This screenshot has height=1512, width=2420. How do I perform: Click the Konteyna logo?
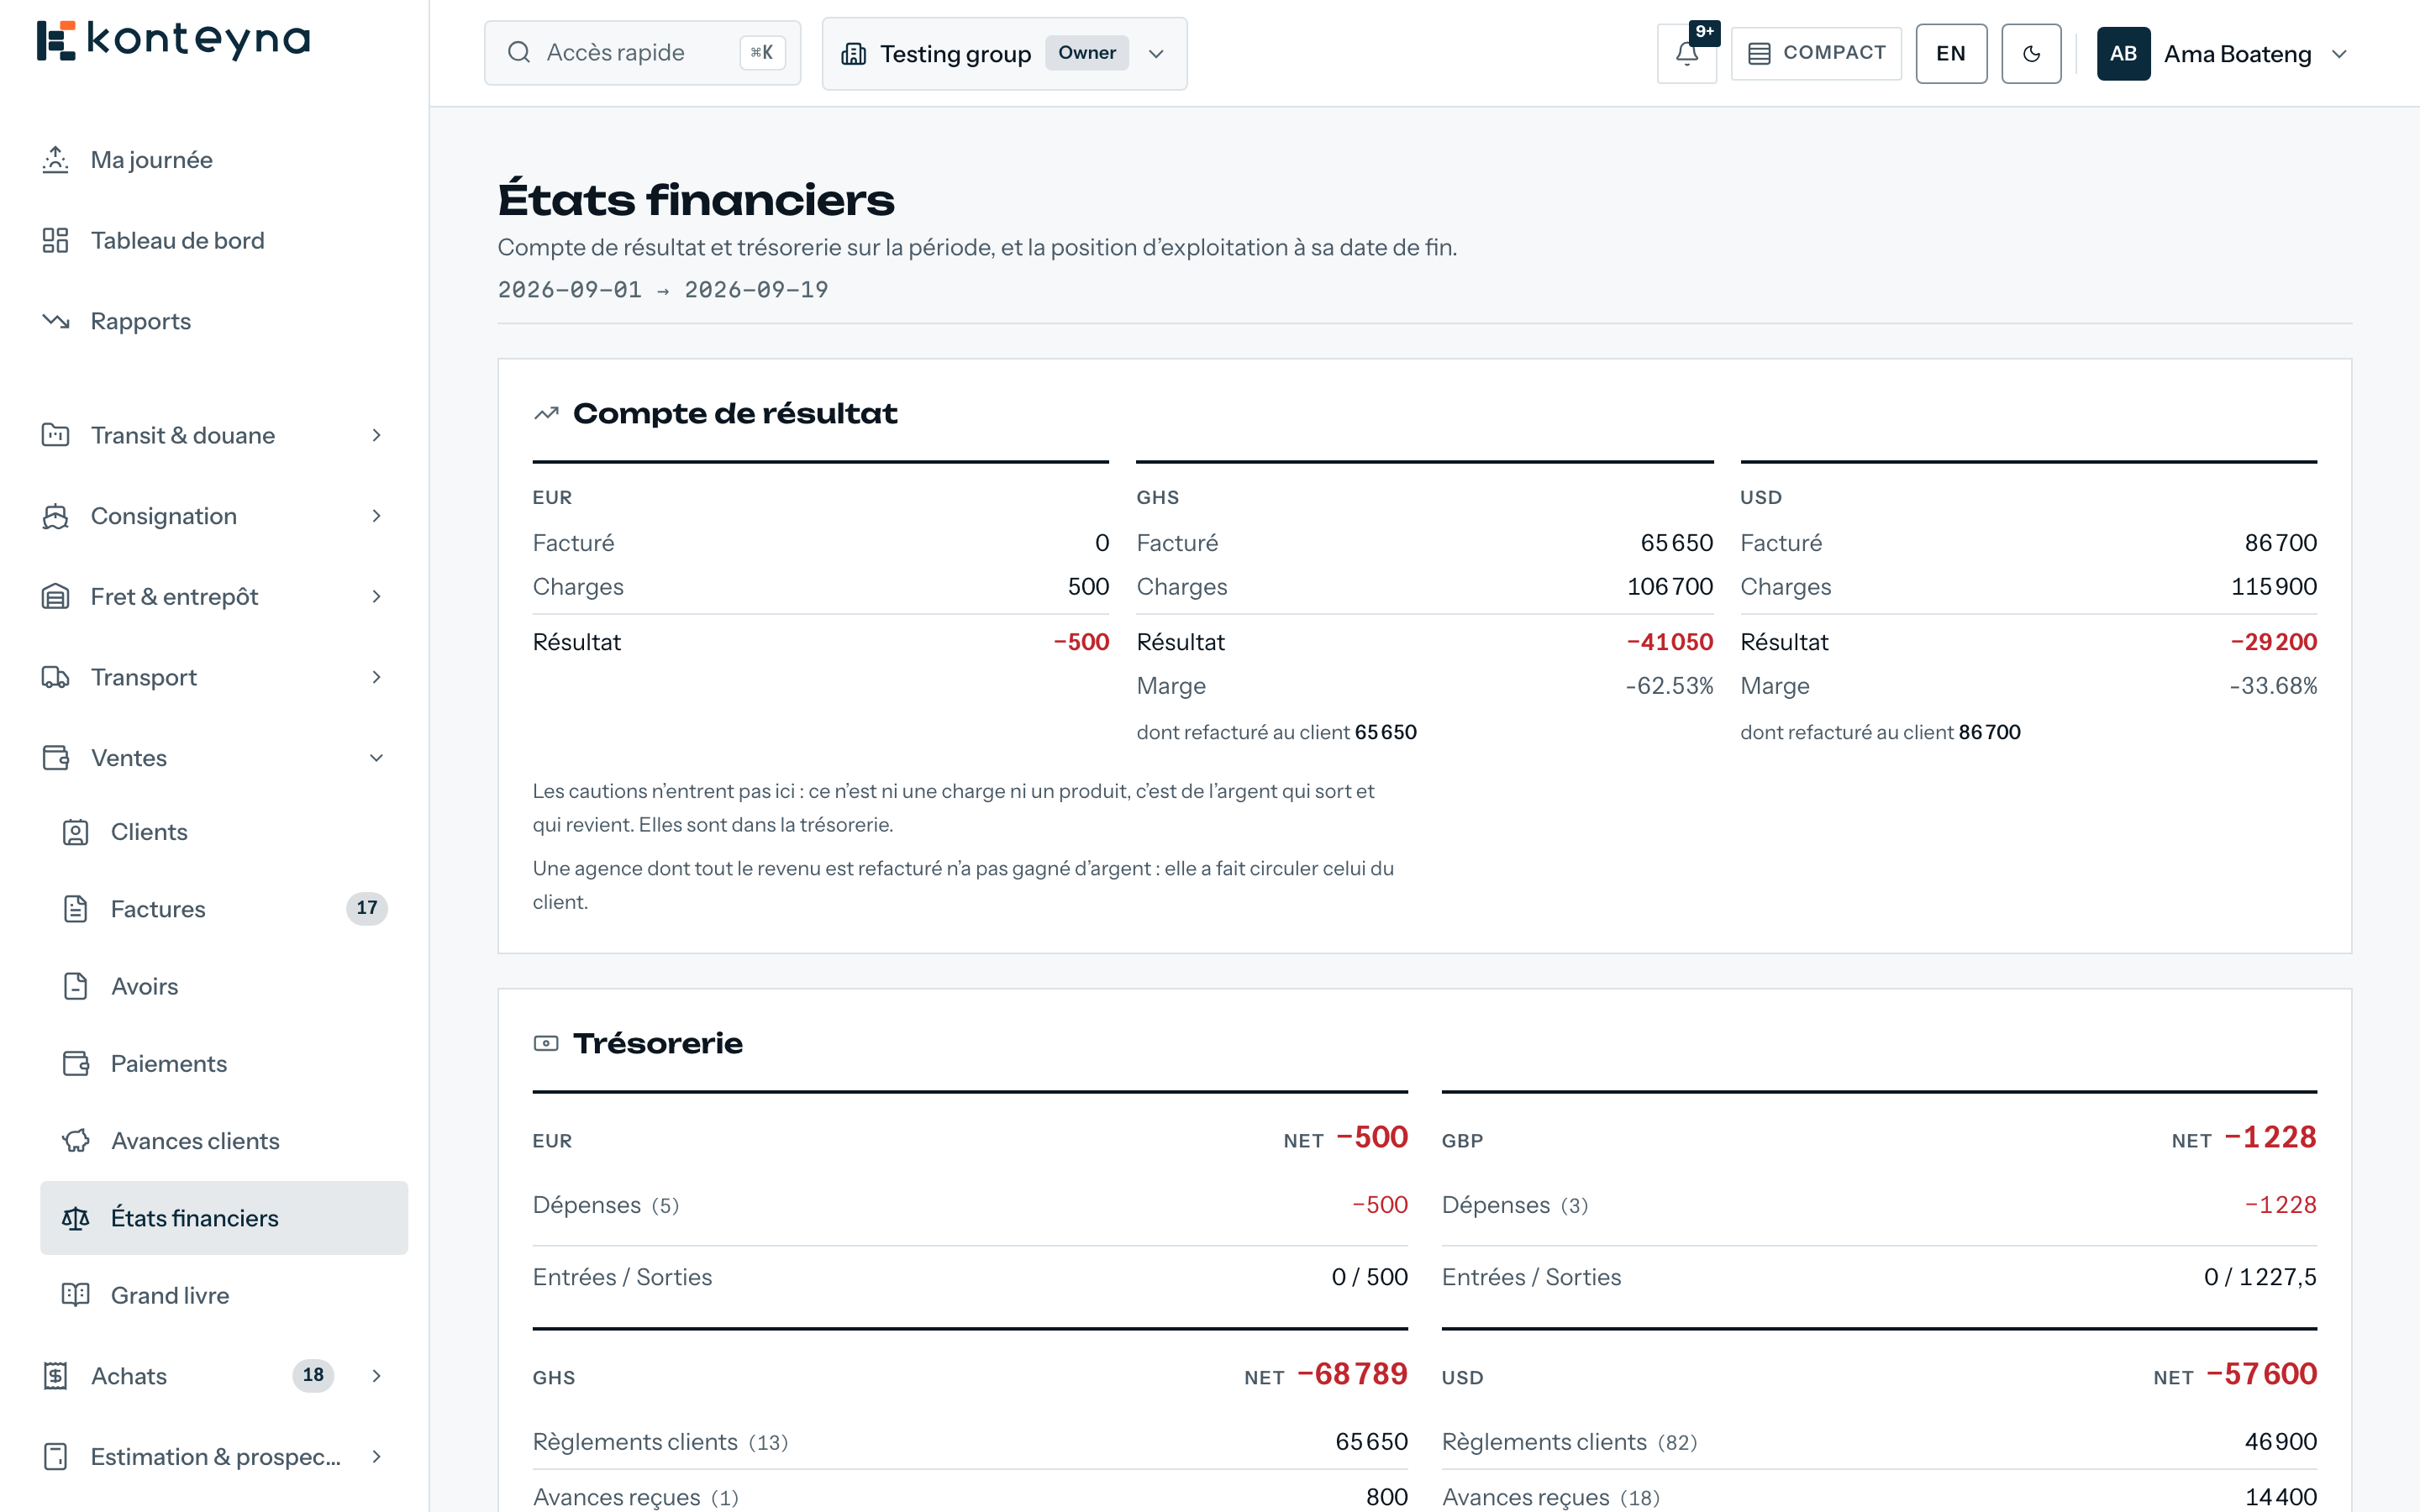coord(173,40)
